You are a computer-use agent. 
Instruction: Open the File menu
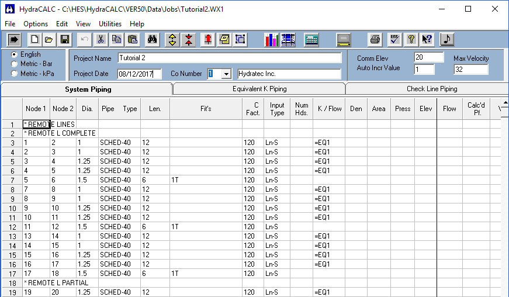(10, 24)
